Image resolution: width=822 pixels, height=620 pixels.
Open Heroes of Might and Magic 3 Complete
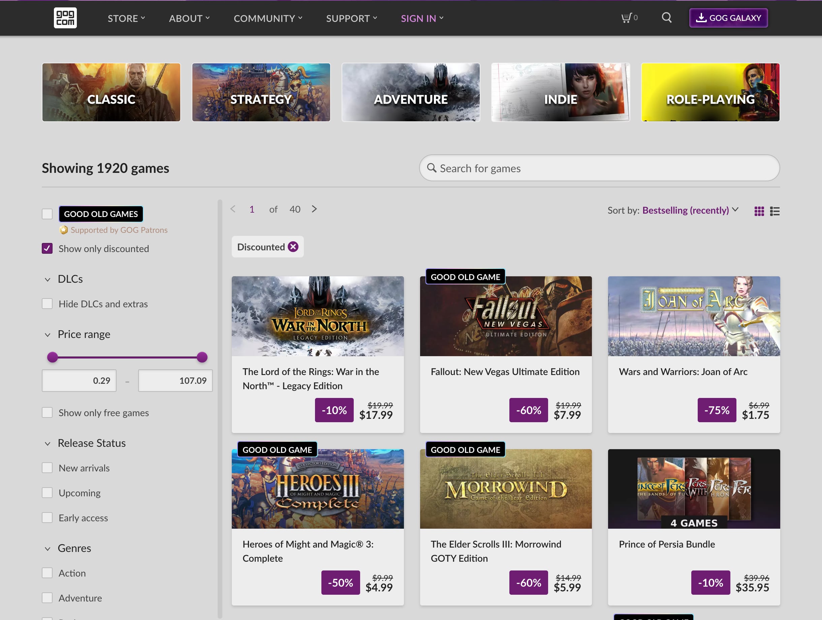tap(308, 551)
